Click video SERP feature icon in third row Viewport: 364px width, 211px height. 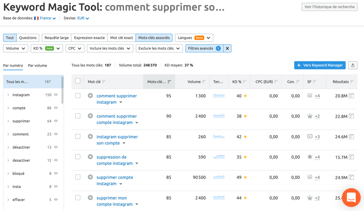[x=310, y=136]
